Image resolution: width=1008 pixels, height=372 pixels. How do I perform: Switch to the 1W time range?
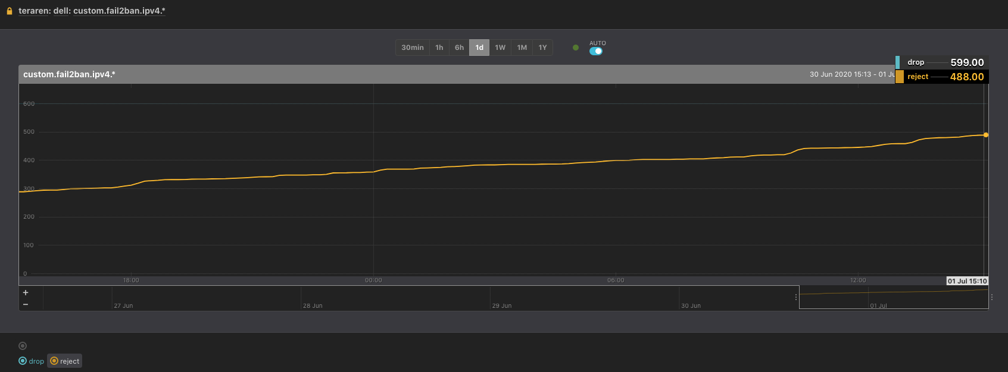(500, 48)
